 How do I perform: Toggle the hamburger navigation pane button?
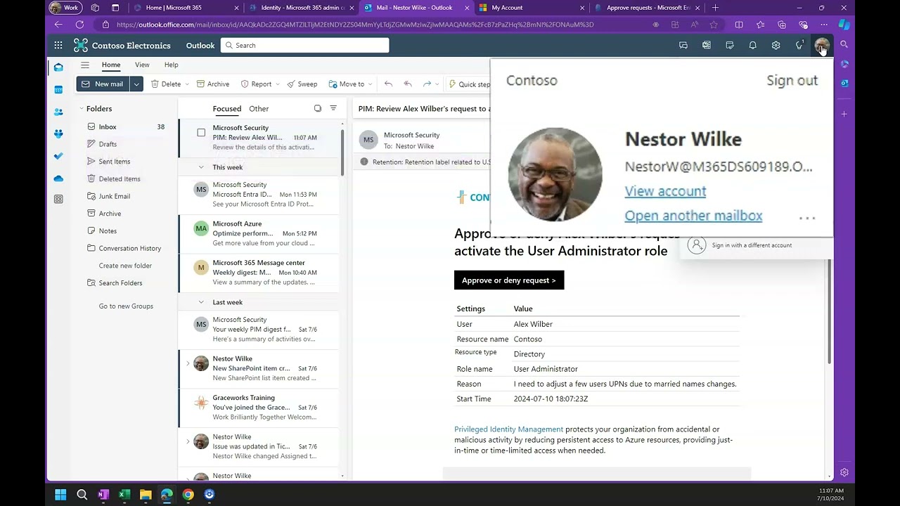tap(85, 65)
